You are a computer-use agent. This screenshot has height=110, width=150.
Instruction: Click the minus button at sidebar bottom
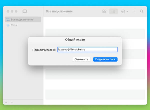12,102
